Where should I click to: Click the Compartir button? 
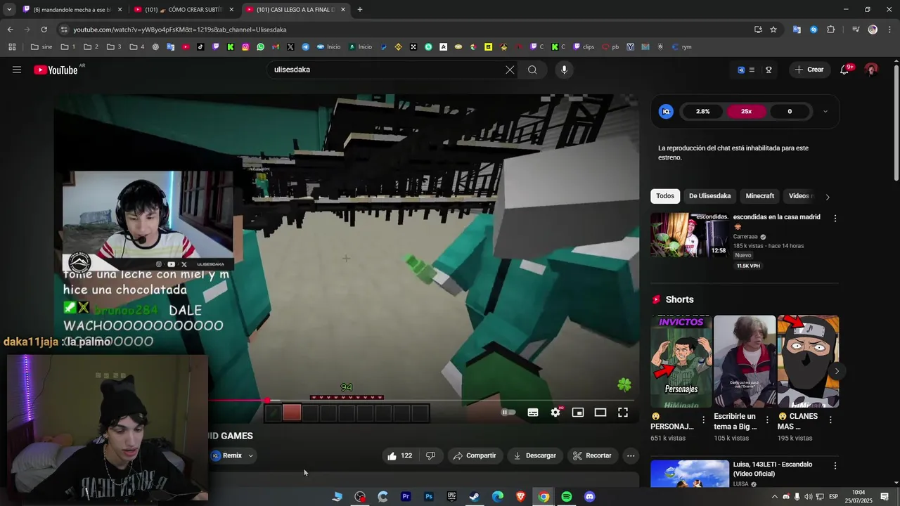pos(475,455)
